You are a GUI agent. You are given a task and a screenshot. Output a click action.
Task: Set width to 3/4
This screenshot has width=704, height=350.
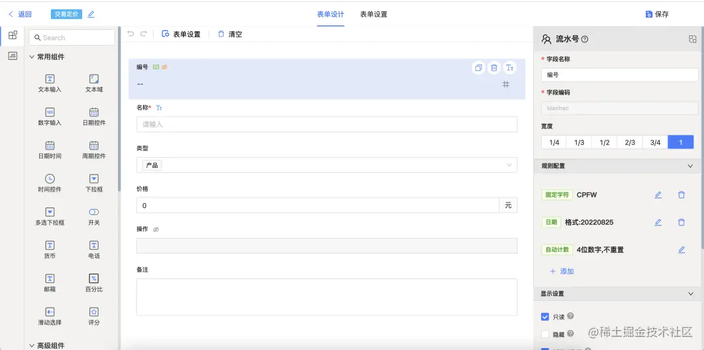pos(656,142)
